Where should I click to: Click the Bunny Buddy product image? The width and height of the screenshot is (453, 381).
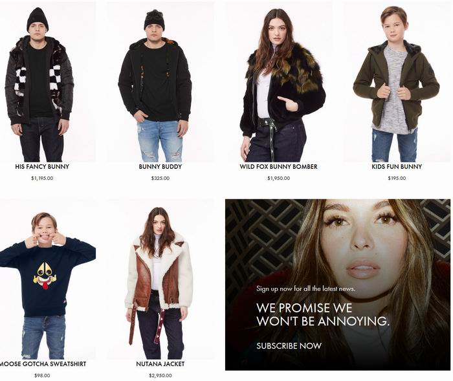160,82
